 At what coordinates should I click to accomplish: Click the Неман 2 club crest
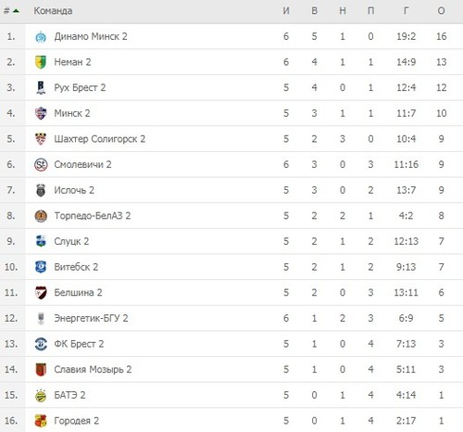[x=41, y=62]
